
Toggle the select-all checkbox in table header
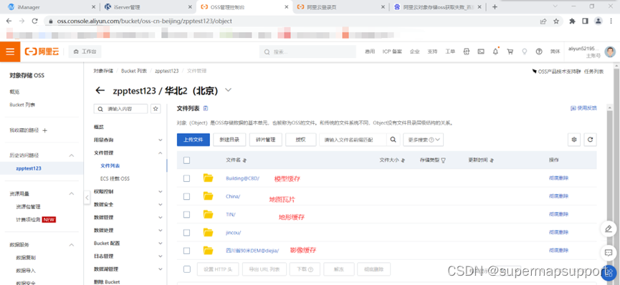pos(186,160)
